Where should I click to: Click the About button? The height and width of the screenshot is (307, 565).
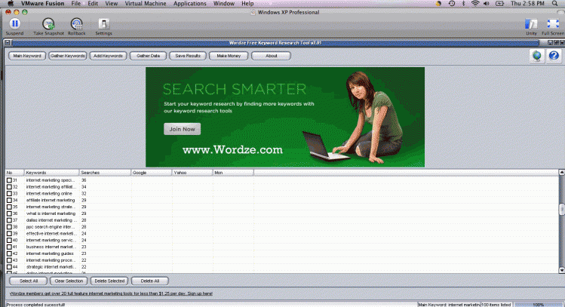(271, 56)
